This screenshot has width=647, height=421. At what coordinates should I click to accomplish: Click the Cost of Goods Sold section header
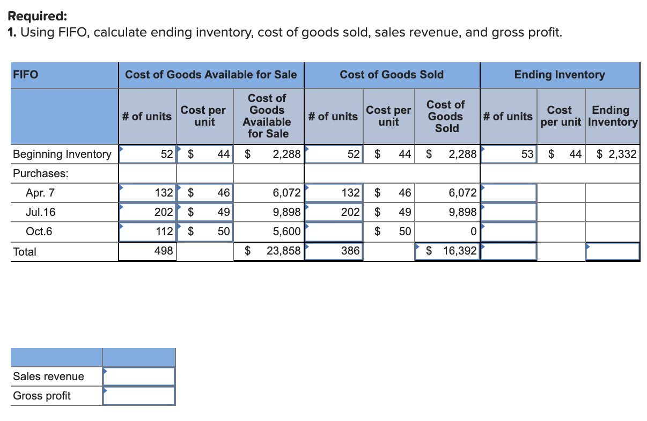(x=392, y=75)
